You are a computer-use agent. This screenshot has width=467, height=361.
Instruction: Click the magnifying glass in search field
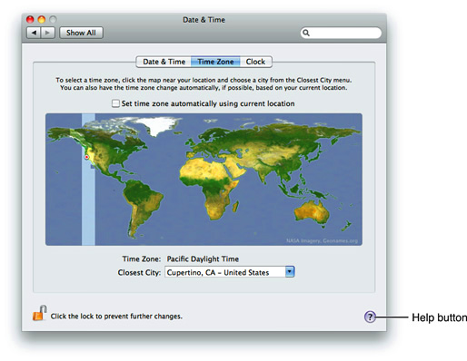pyautogui.click(x=306, y=33)
